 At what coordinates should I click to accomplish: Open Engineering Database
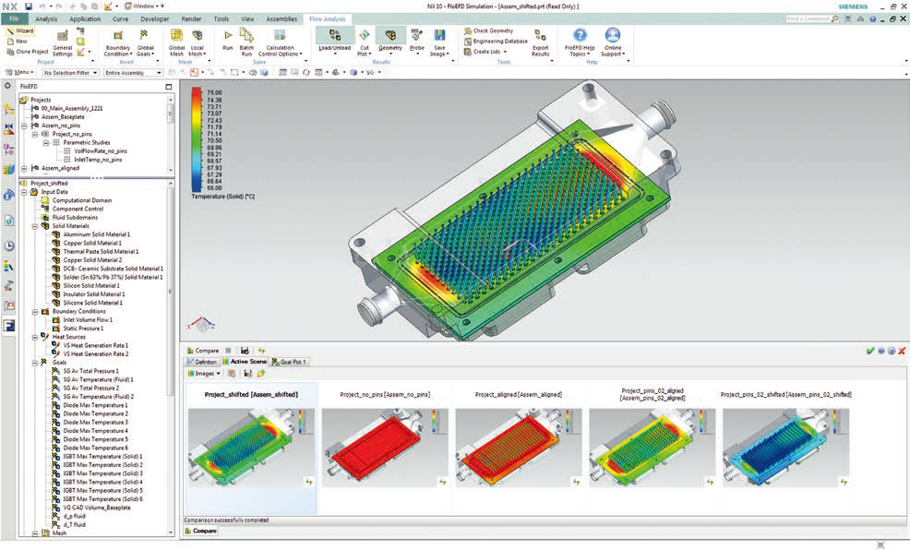(496, 42)
